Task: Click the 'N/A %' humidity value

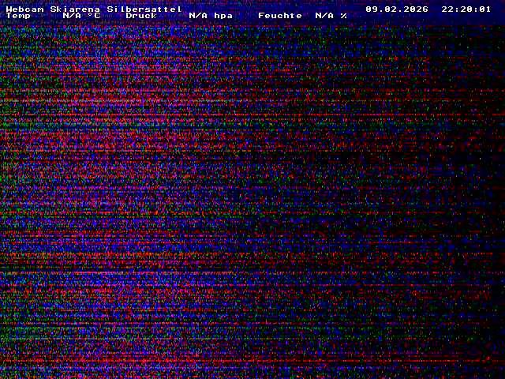Action: [331, 16]
